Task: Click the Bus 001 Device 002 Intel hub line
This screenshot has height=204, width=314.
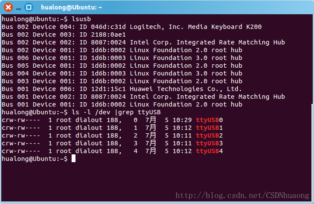Action: (x=143, y=97)
